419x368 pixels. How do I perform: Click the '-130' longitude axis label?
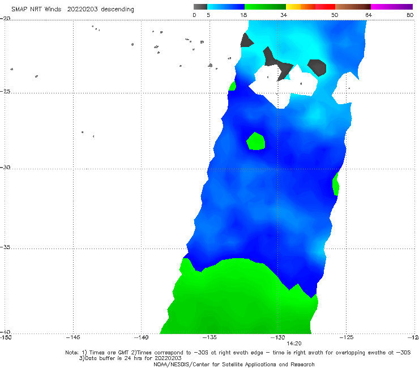(278, 337)
